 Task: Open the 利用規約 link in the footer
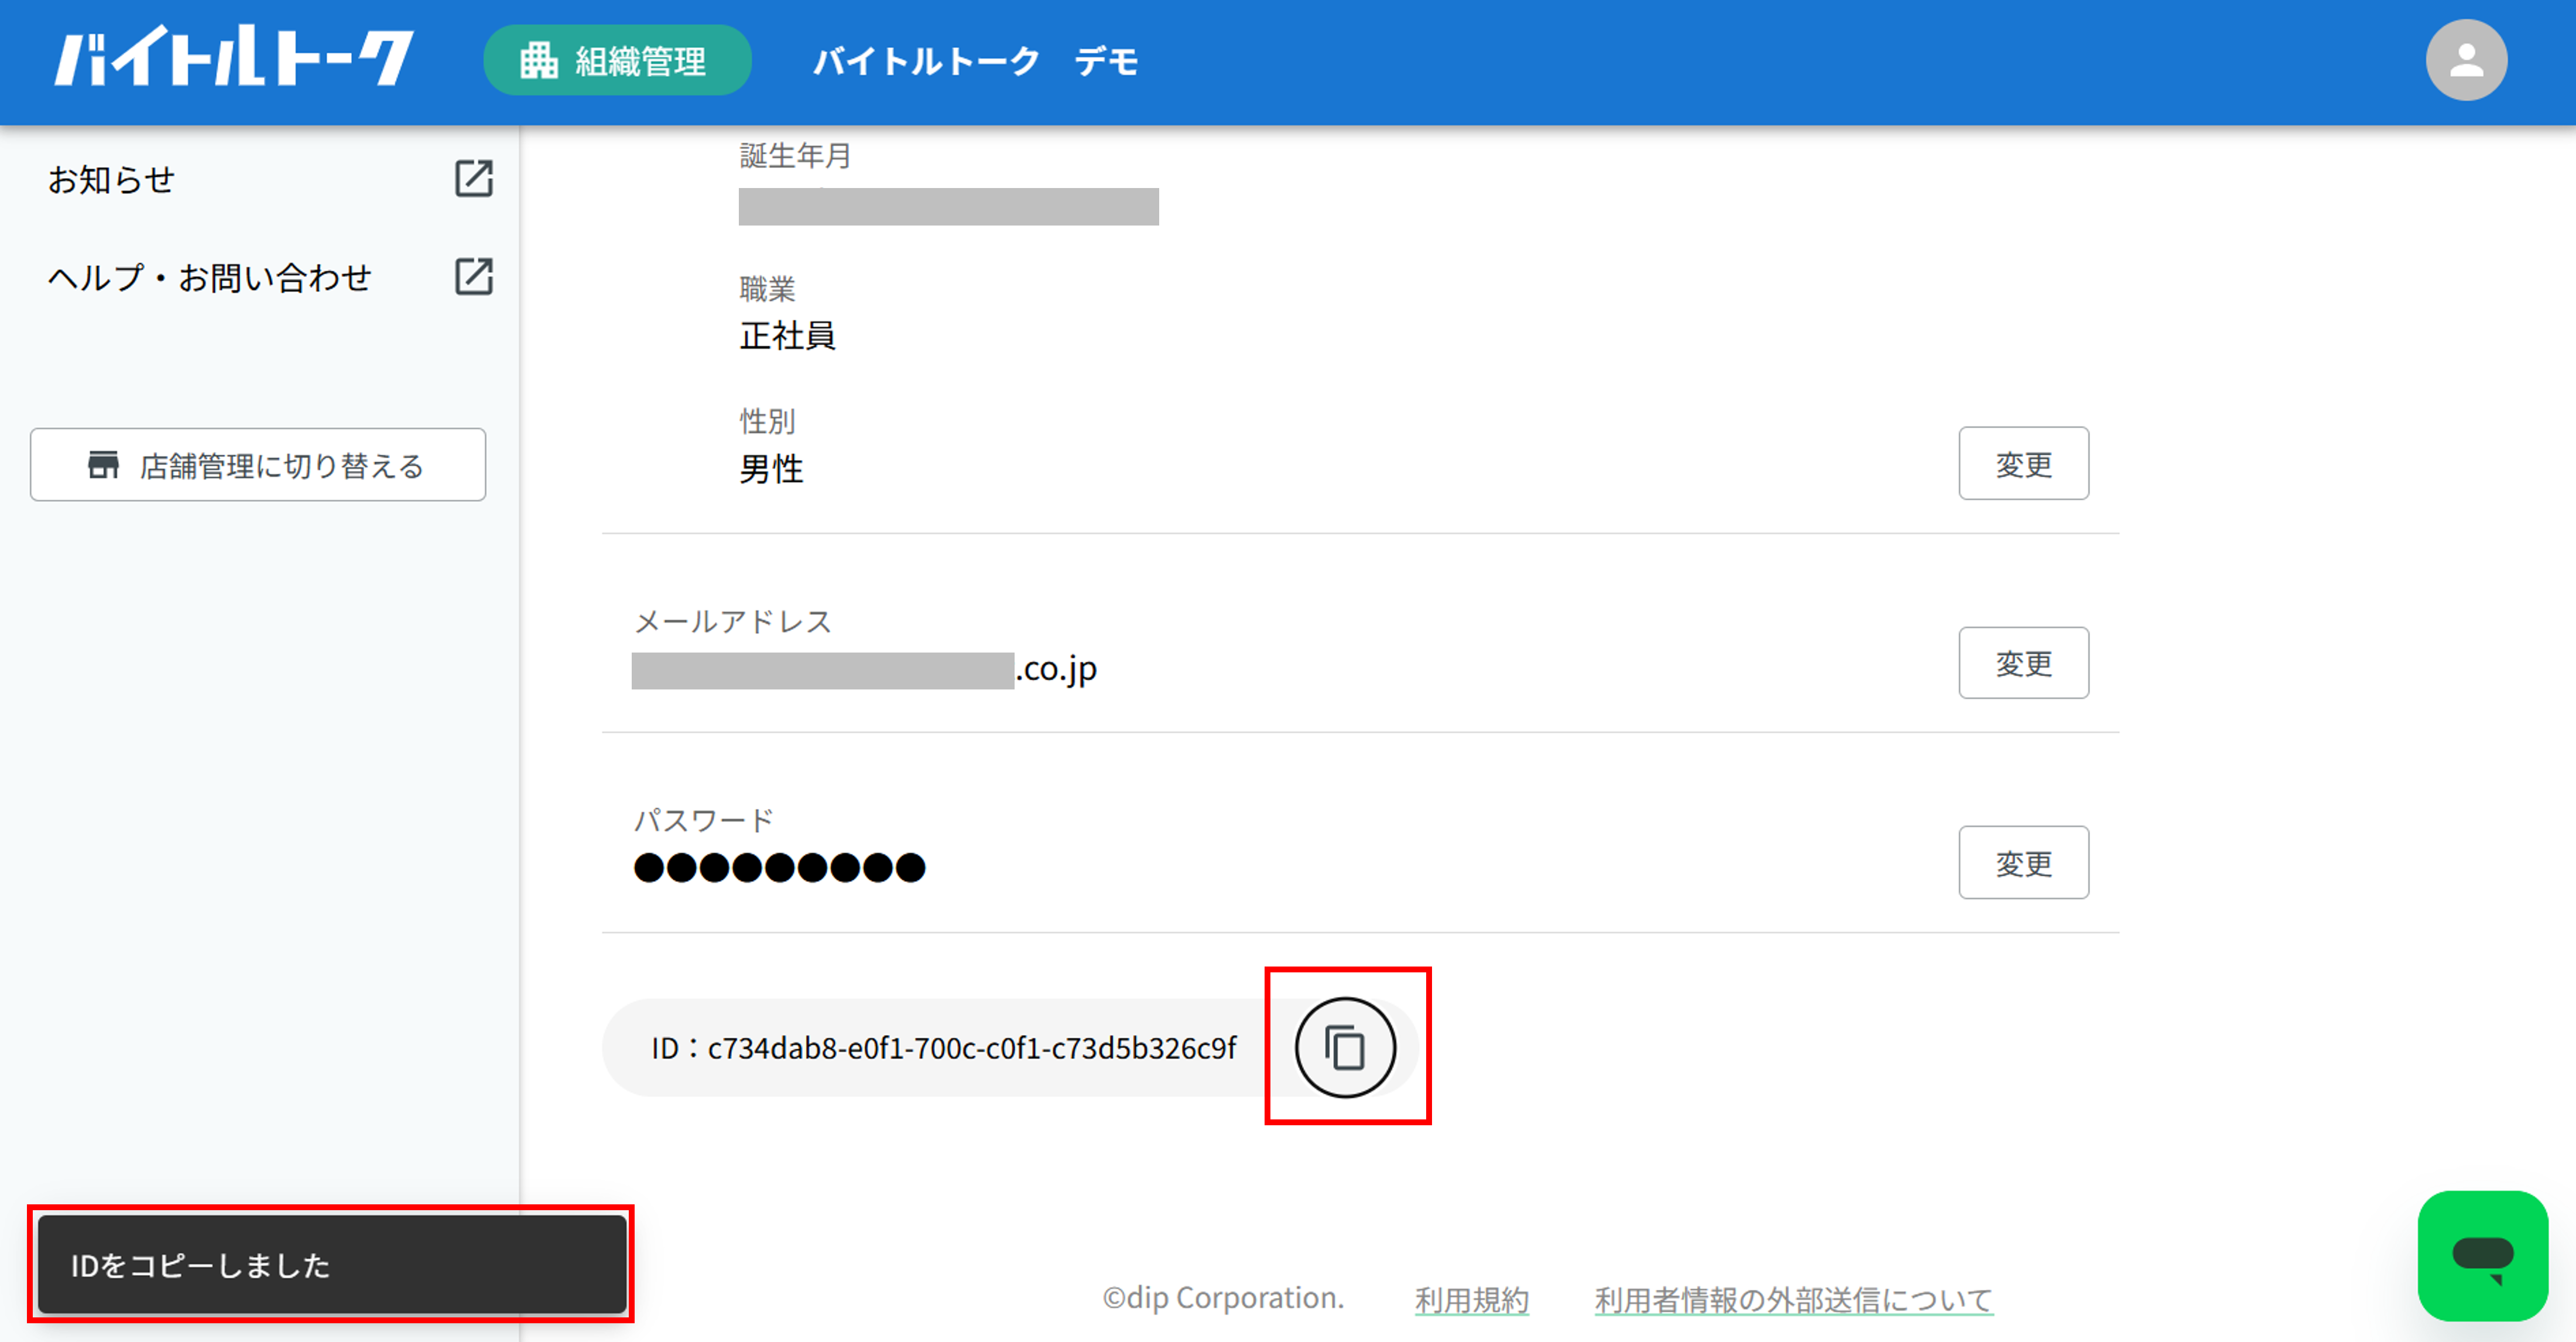[1471, 1299]
